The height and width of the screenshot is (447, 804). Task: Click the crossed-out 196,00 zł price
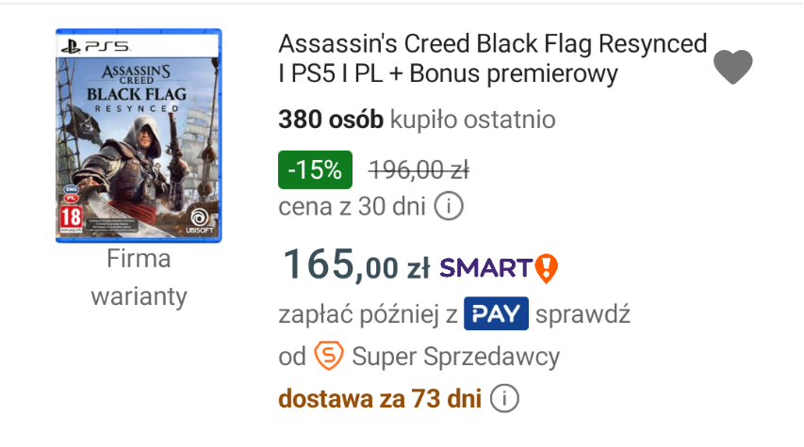[418, 170]
